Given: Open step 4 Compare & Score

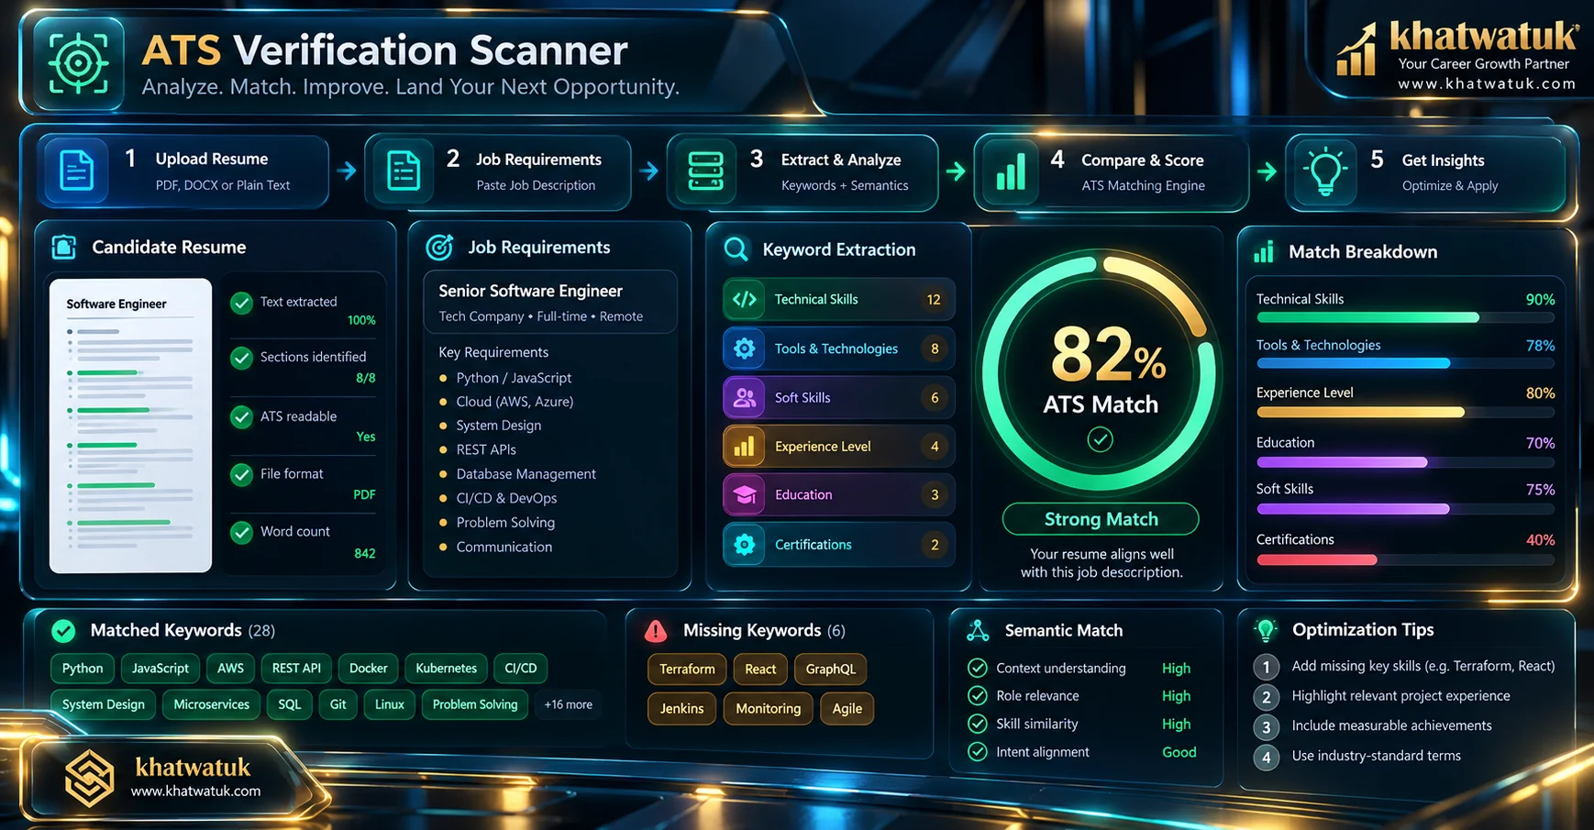Looking at the screenshot, I should click(x=1112, y=172).
